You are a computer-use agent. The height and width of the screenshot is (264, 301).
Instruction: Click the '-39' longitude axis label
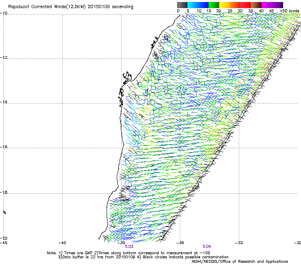[121, 243]
